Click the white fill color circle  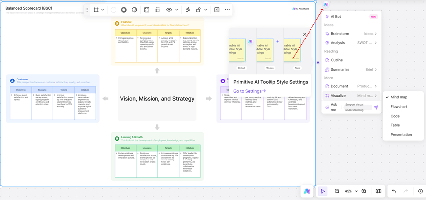(114, 10)
